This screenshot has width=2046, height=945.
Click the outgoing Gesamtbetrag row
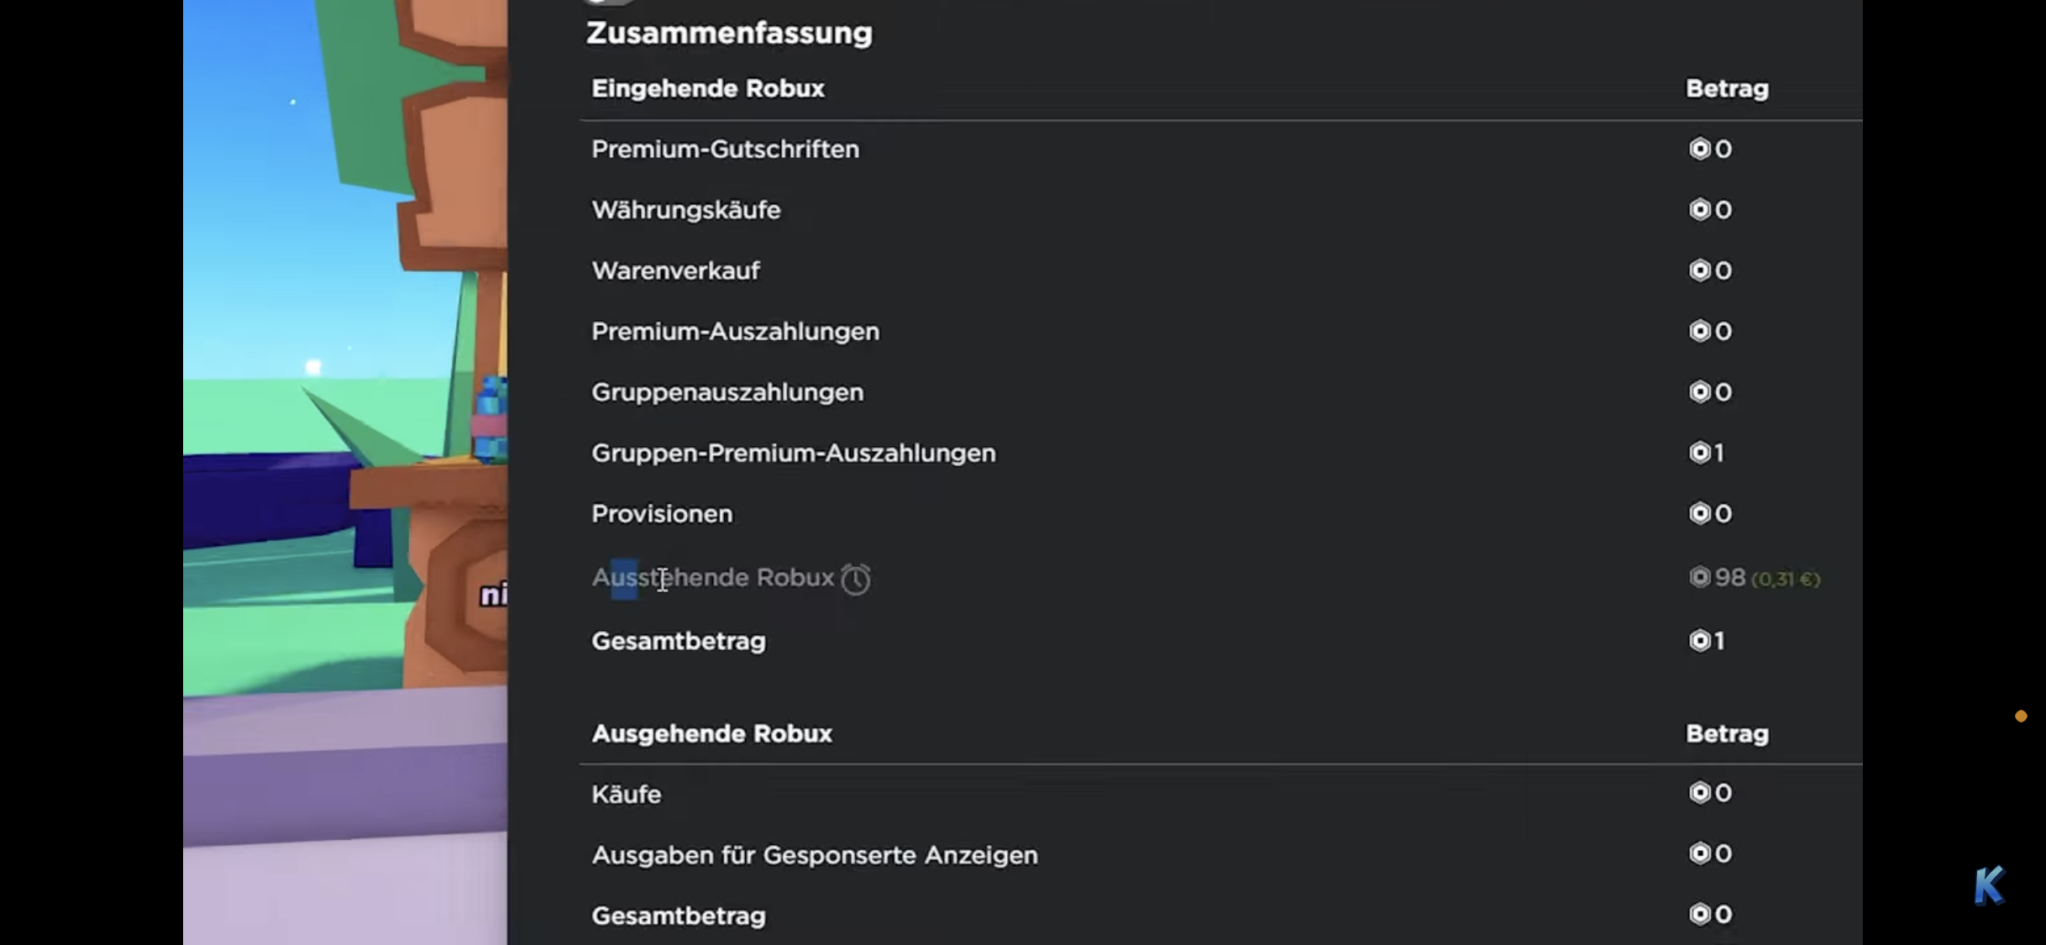[x=678, y=915]
